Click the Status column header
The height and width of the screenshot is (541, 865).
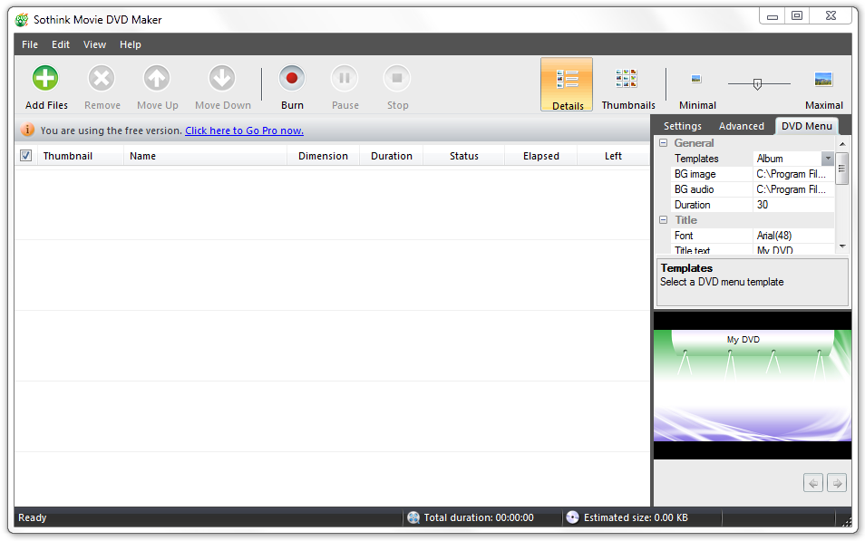coord(464,156)
